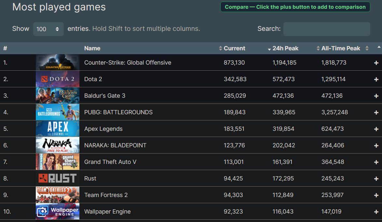Open the entries count dropdown showing 100
The image size is (382, 222).
pos(48,29)
